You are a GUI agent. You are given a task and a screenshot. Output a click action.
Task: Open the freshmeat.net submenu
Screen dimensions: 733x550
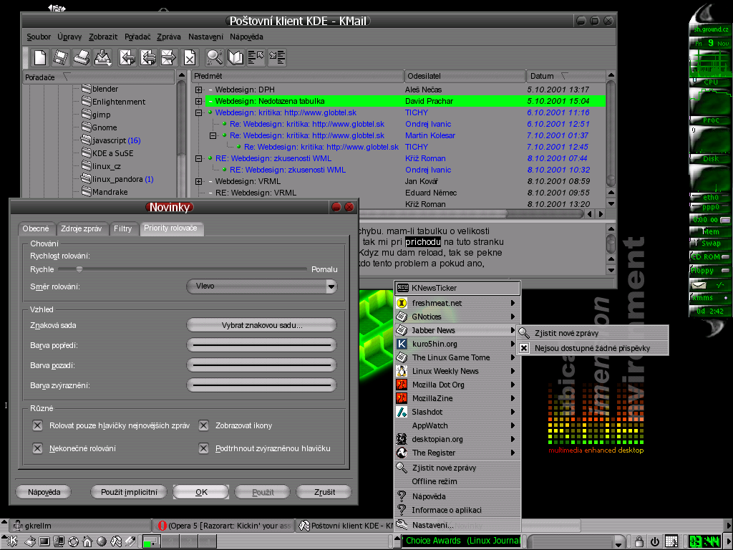457,303
